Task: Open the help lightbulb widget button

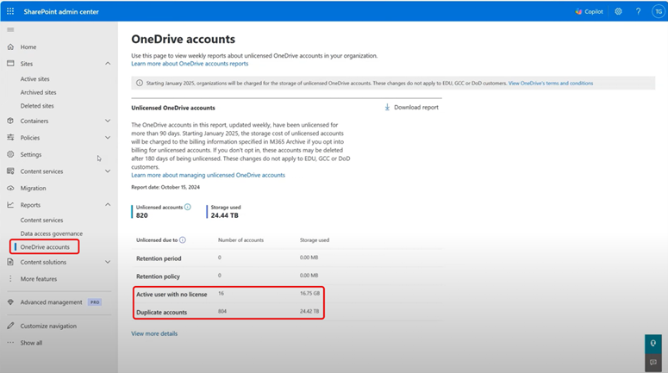Action: point(653,344)
